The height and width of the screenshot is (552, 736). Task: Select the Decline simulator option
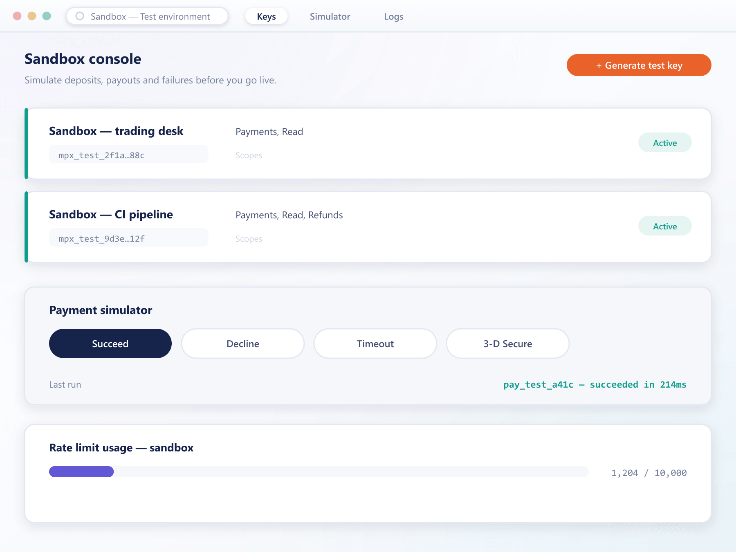point(243,343)
